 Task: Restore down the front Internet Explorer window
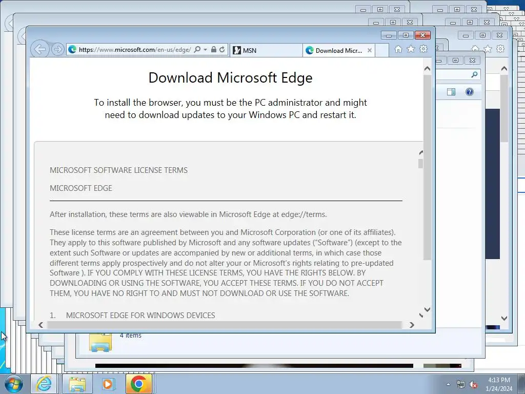coord(406,35)
